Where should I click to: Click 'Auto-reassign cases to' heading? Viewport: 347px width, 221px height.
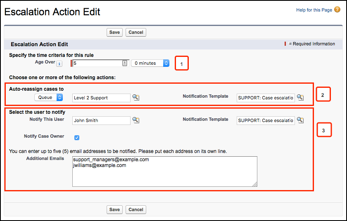point(36,89)
